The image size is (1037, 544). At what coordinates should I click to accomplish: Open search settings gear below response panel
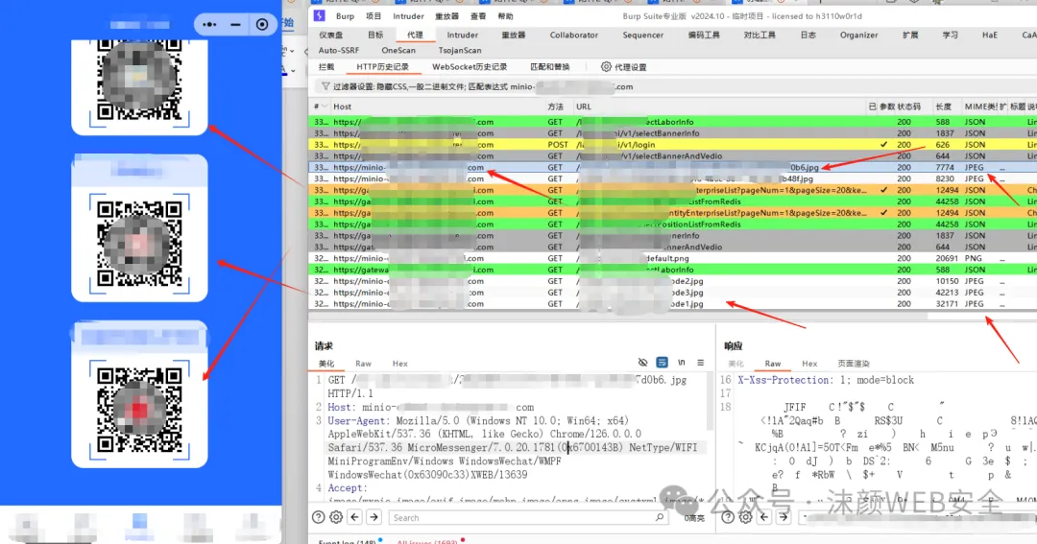coord(745,517)
